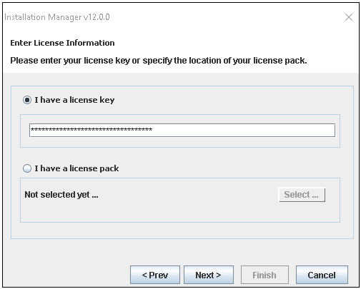Click the "Please enter your license key" instruction
This screenshot has height=289, width=361.
pos(159,61)
